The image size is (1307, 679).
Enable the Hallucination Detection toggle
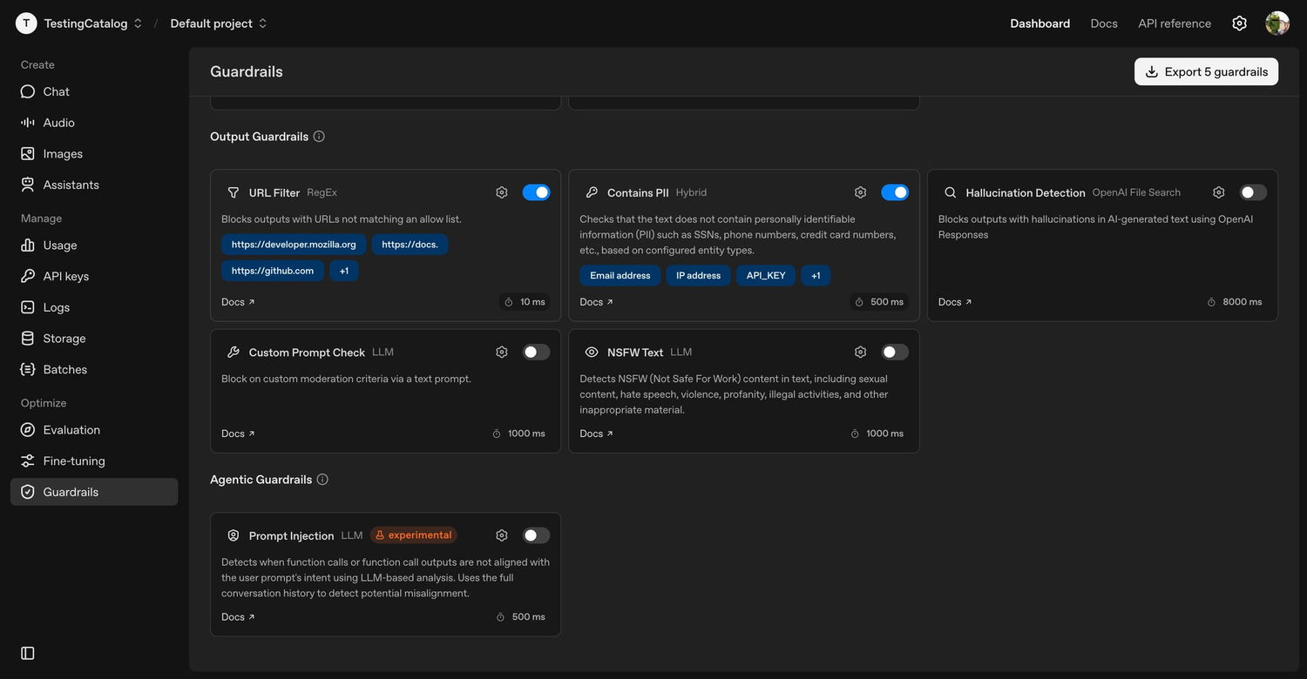point(1253,192)
